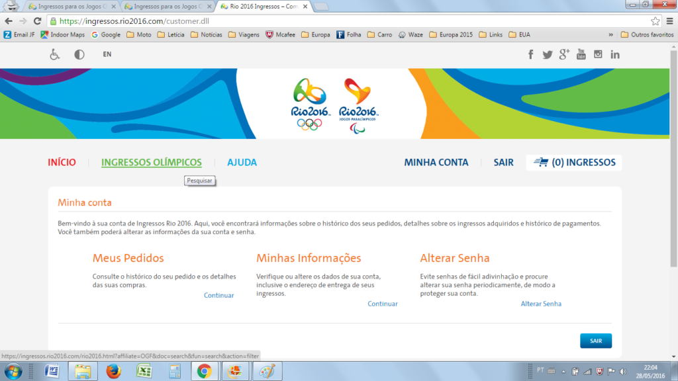Open the Windows Start button
Image resolution: width=678 pixels, height=381 pixels.
(13, 372)
